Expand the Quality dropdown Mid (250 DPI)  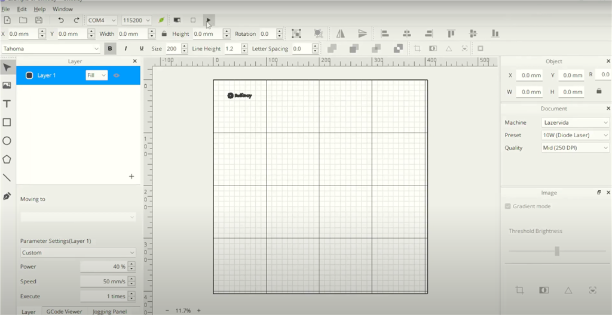click(x=575, y=148)
